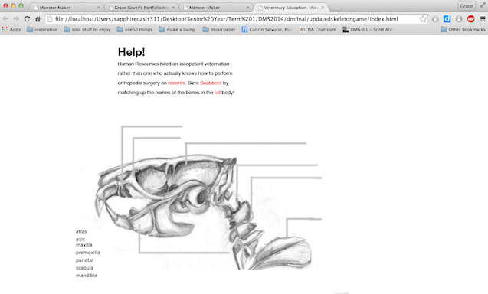The width and height of the screenshot is (488, 294).
Task: Select the 'axis' bone label
Action: (x=80, y=239)
